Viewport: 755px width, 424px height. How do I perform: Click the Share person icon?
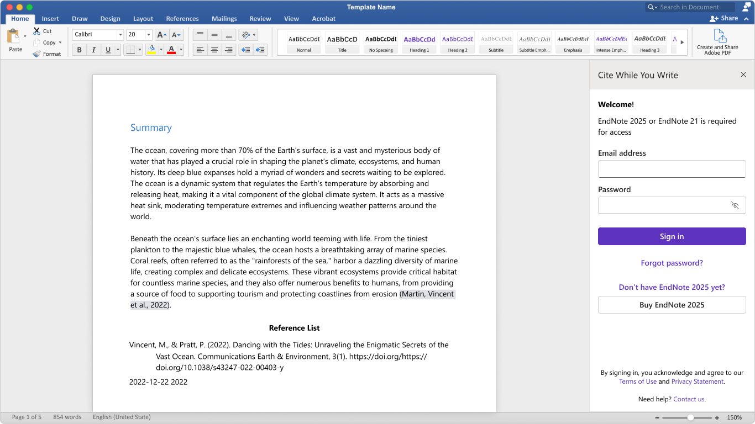714,18
